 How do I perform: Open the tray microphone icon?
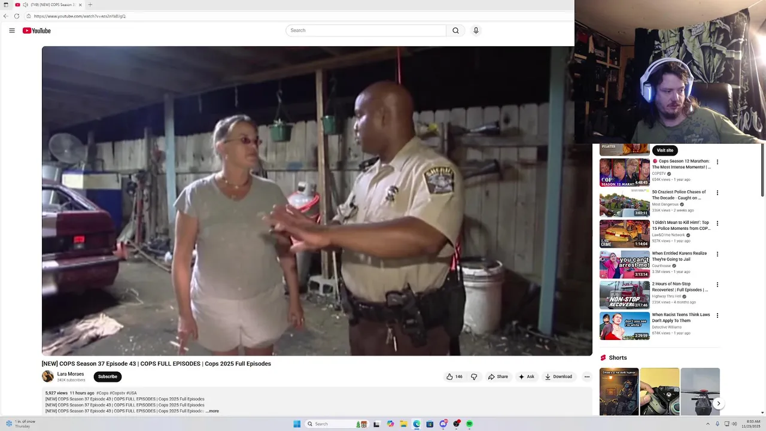pos(718,424)
